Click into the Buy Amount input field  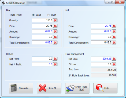pos(42,32)
